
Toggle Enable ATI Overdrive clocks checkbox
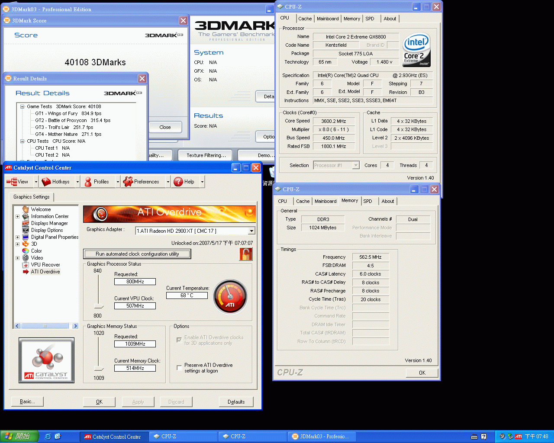[x=179, y=340]
